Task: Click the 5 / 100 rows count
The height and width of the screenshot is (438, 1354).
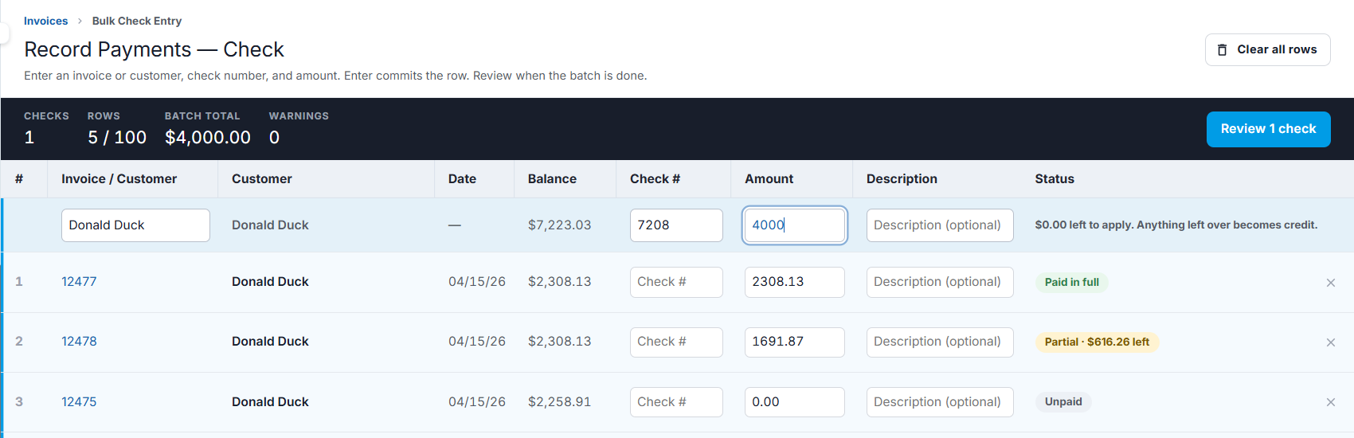Action: coord(117,137)
